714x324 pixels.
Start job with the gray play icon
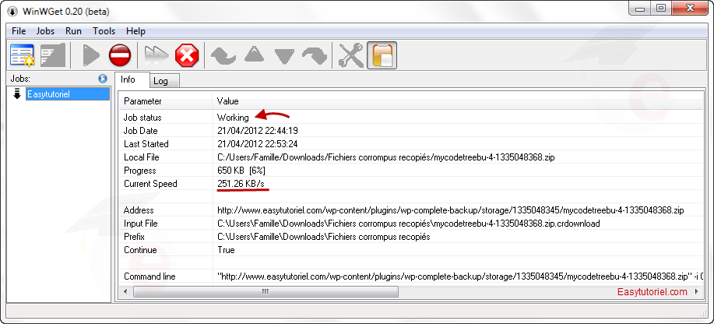pyautogui.click(x=91, y=56)
